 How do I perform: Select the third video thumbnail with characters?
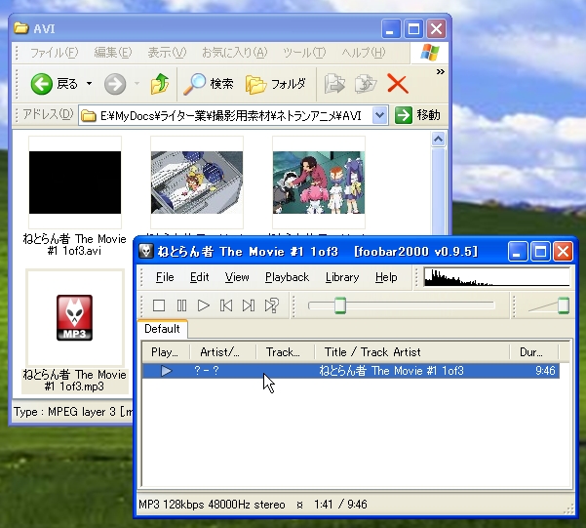click(319, 183)
